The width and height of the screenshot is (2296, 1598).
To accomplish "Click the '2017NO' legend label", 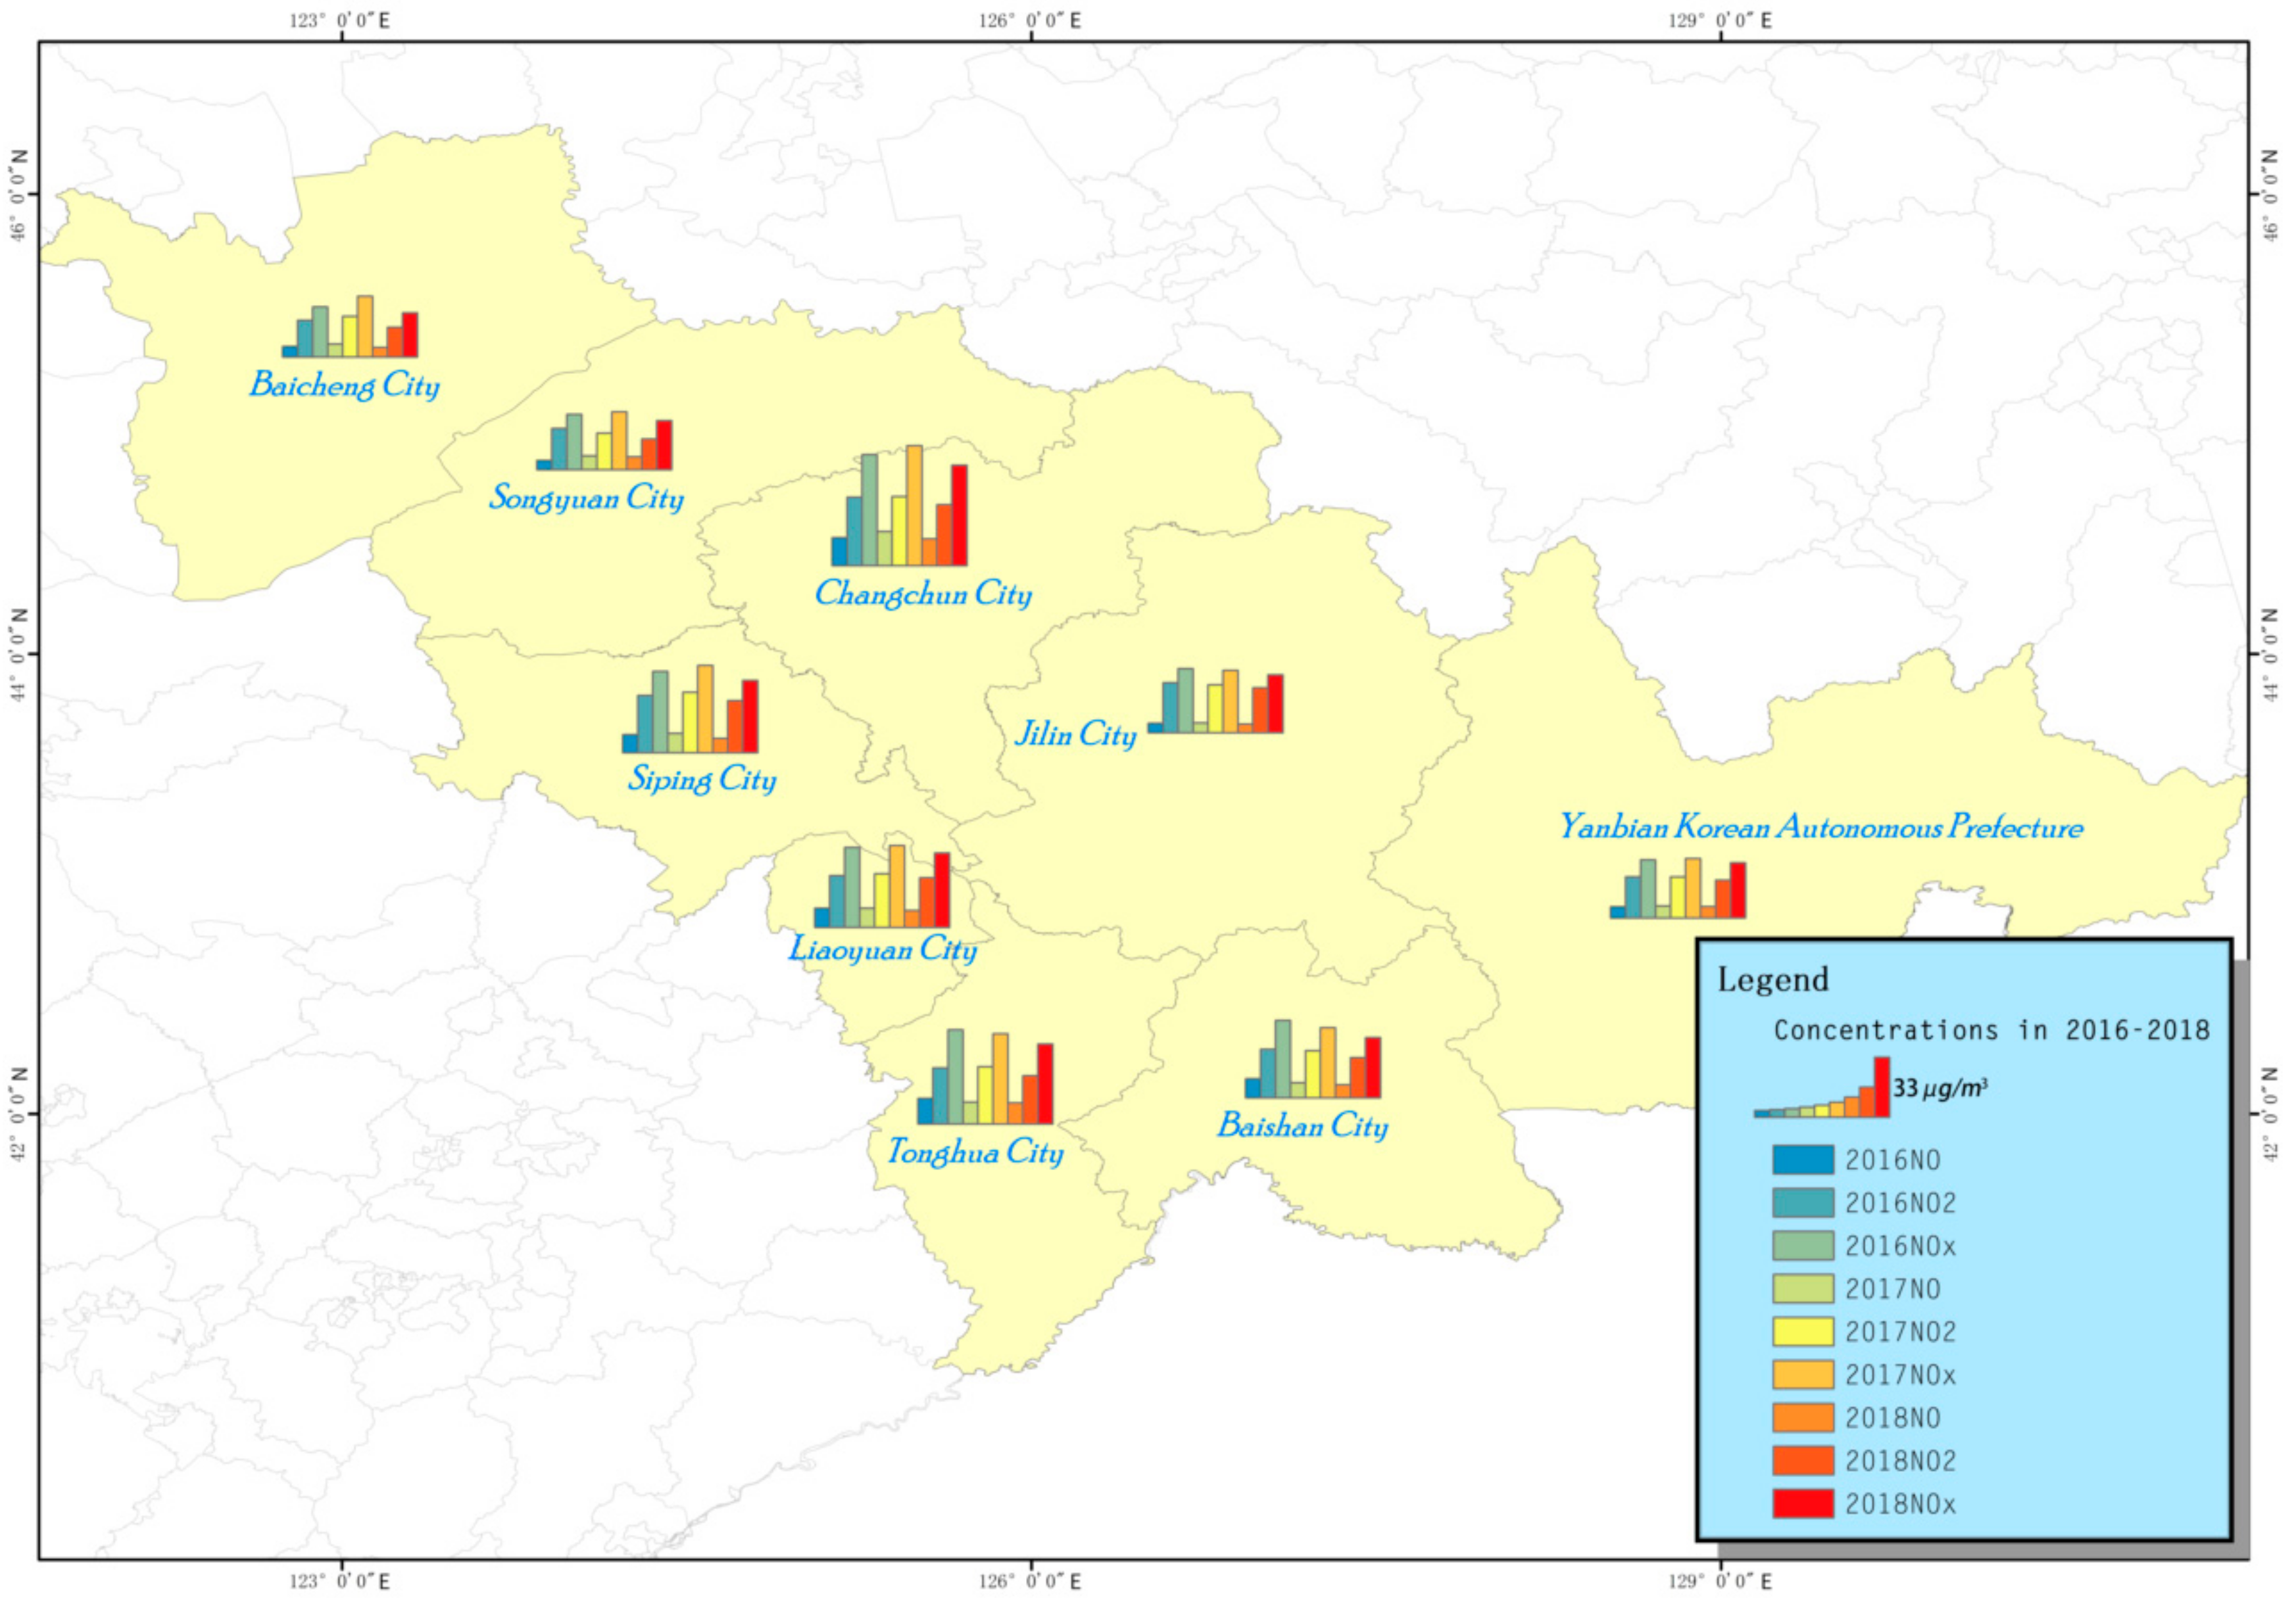I will [1893, 1289].
